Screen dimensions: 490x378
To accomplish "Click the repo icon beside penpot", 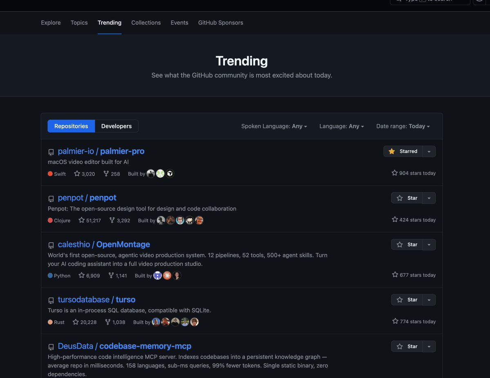I will pos(51,199).
